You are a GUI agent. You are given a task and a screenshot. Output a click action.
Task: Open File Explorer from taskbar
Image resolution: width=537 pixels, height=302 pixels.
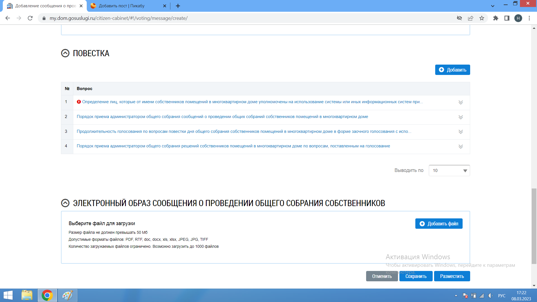27,295
